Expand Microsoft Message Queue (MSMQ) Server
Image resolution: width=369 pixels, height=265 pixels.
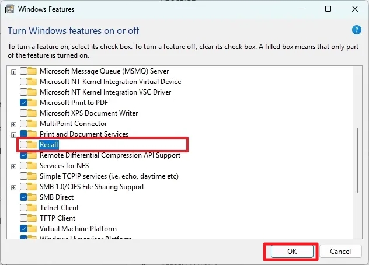click(x=13, y=71)
